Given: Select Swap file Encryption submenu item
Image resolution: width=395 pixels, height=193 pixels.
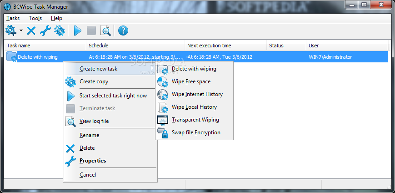Looking at the screenshot, I should [x=194, y=132].
